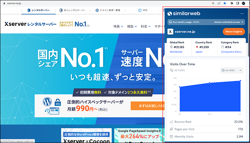The height and width of the screenshot is (143, 250).
Task: Click the All Traffic icon
Action: 171,70
